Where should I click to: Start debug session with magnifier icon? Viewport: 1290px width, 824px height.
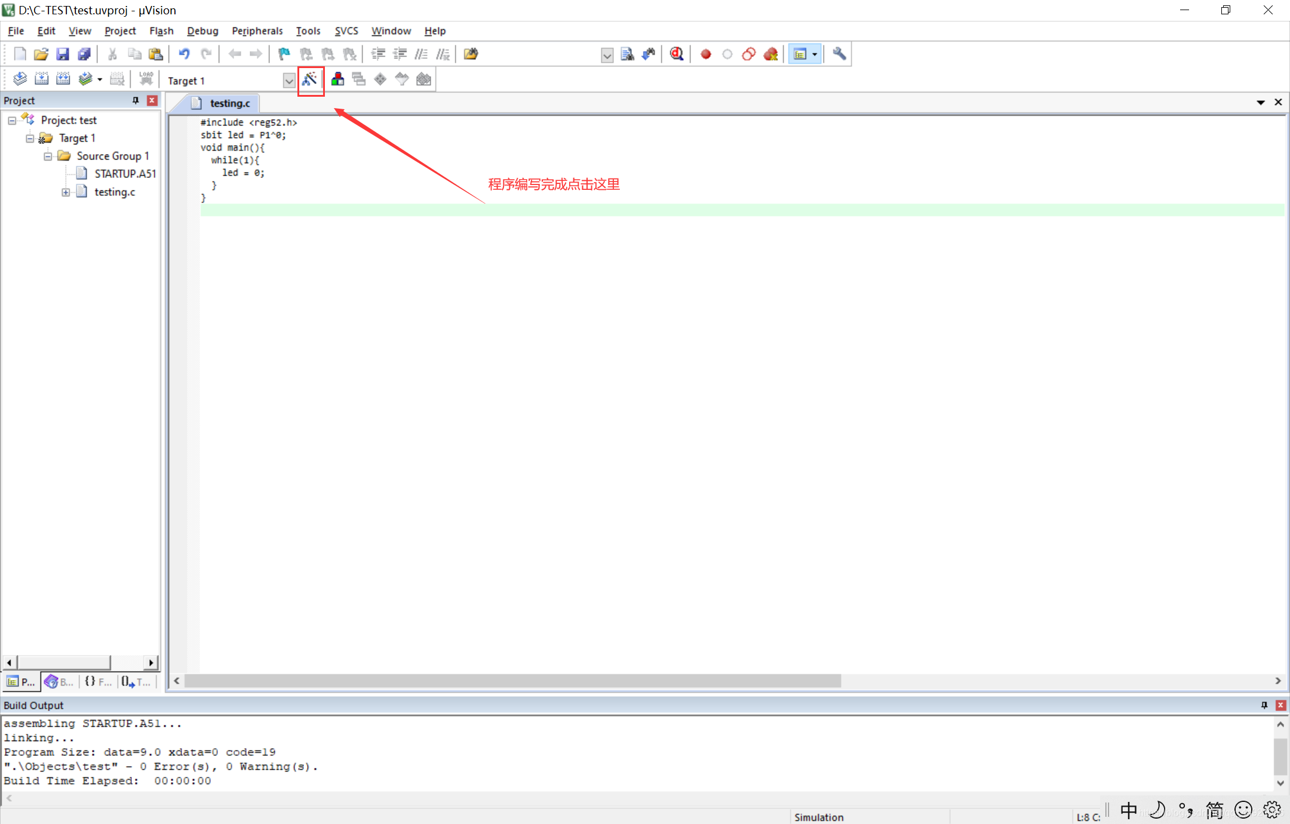tap(676, 54)
